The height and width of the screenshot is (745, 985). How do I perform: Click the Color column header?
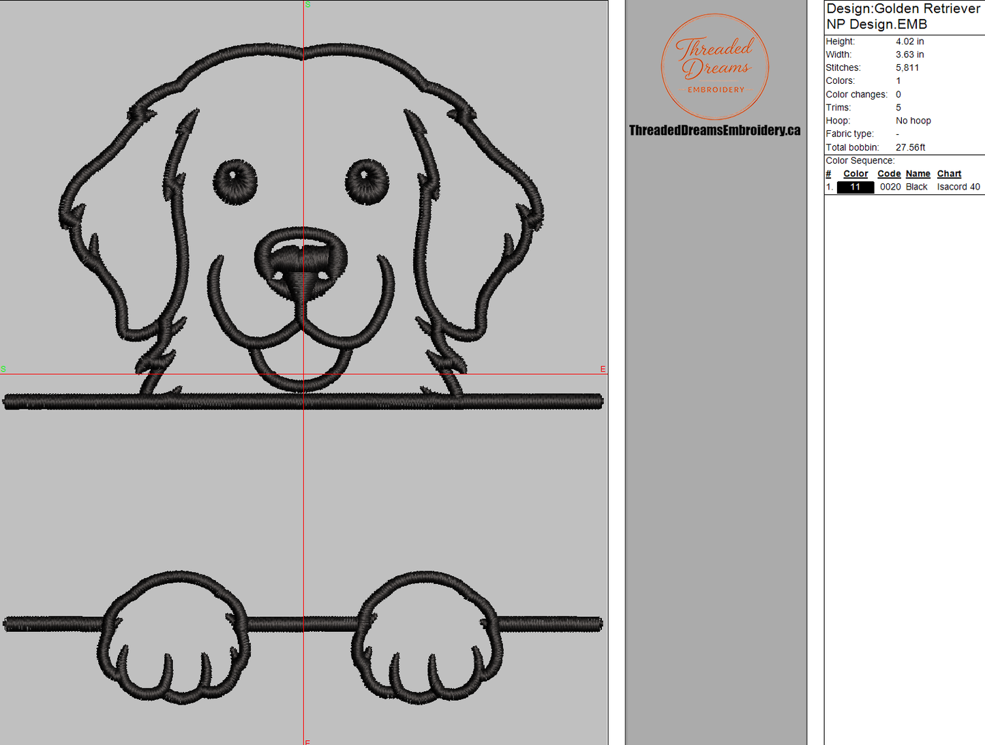pos(855,174)
